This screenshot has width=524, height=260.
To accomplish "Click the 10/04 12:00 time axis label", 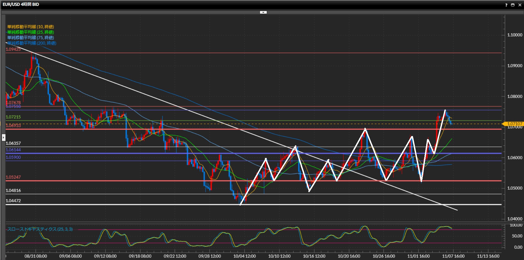I will (x=244, y=256).
